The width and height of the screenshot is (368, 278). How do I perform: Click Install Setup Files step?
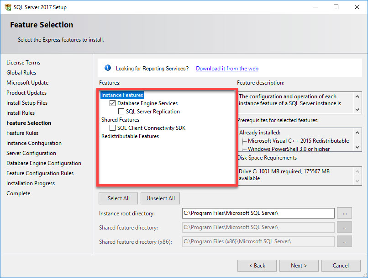(27, 103)
